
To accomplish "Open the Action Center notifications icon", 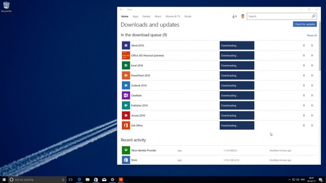I will pos(321,180).
